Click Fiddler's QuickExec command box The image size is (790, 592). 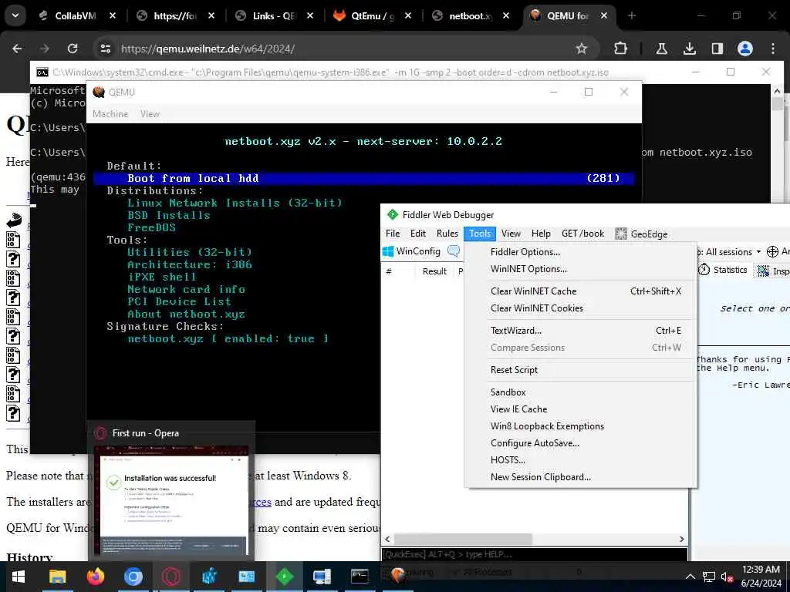tap(534, 554)
